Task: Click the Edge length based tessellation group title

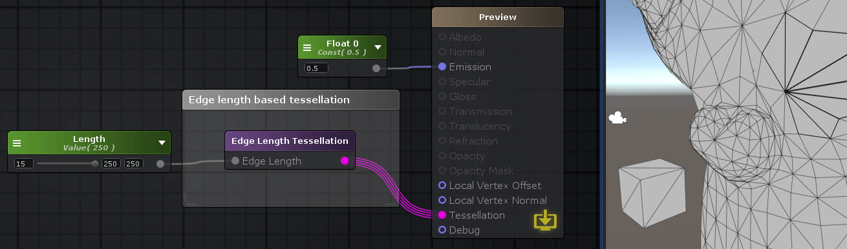Action: [x=269, y=100]
